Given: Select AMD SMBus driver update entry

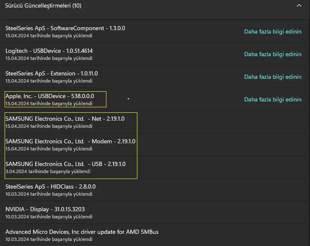Looking at the screenshot, I should pyautogui.click(x=82, y=232).
